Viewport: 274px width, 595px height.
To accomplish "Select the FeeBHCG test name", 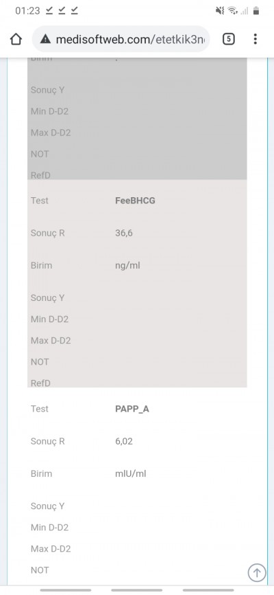I will click(135, 201).
